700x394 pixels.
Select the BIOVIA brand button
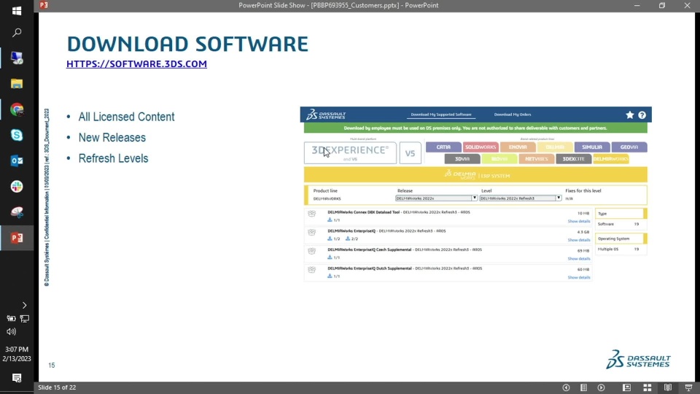point(499,159)
